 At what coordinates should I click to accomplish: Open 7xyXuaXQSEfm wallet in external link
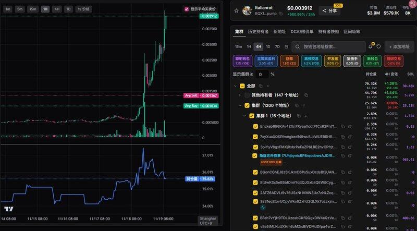point(350,136)
